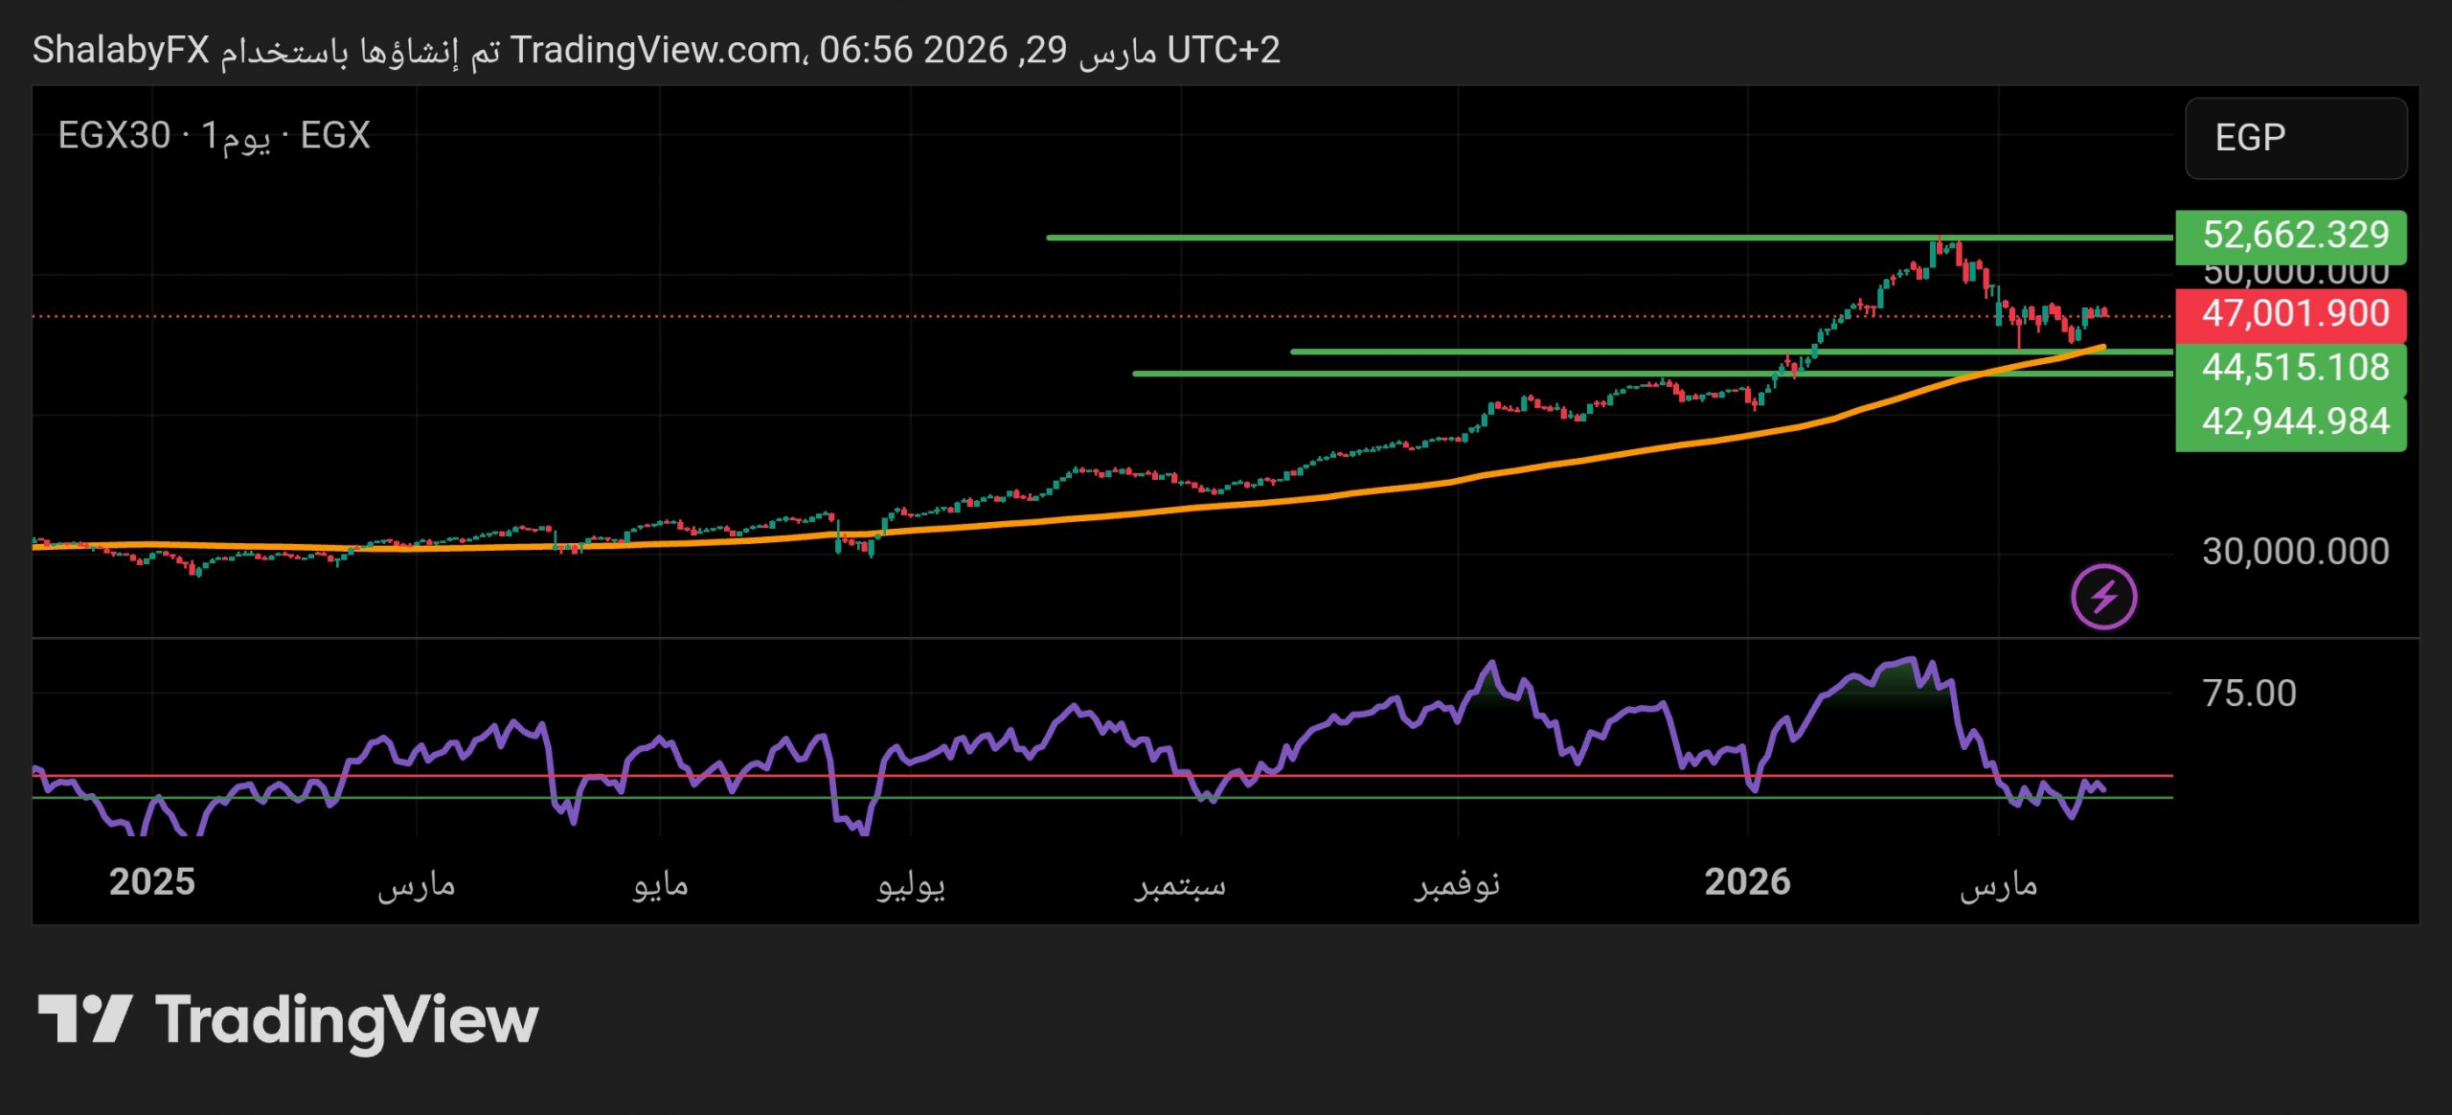Open the EGP currency selector
2452x1115 pixels.
click(2295, 138)
